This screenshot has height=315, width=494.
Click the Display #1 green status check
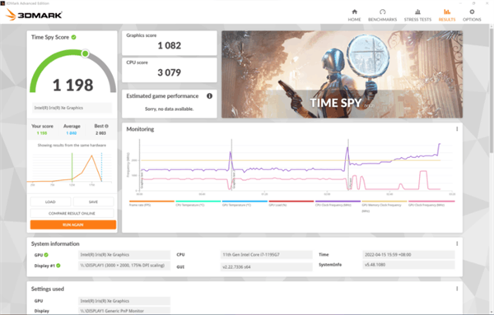pyautogui.click(x=58, y=266)
